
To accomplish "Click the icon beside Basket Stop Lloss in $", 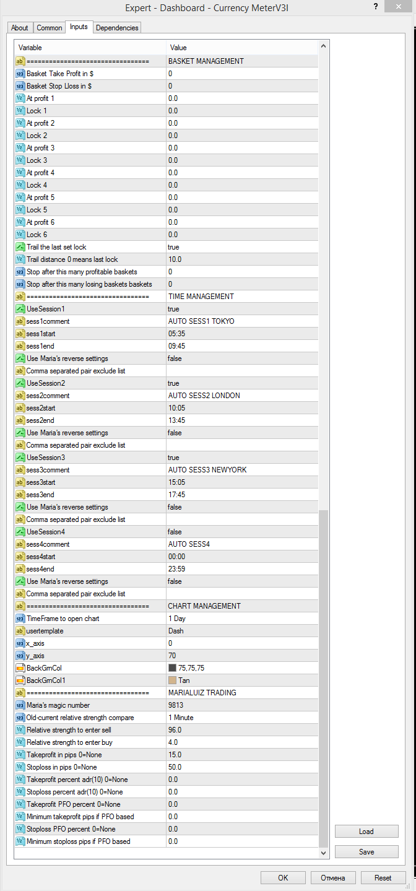I will [x=20, y=86].
